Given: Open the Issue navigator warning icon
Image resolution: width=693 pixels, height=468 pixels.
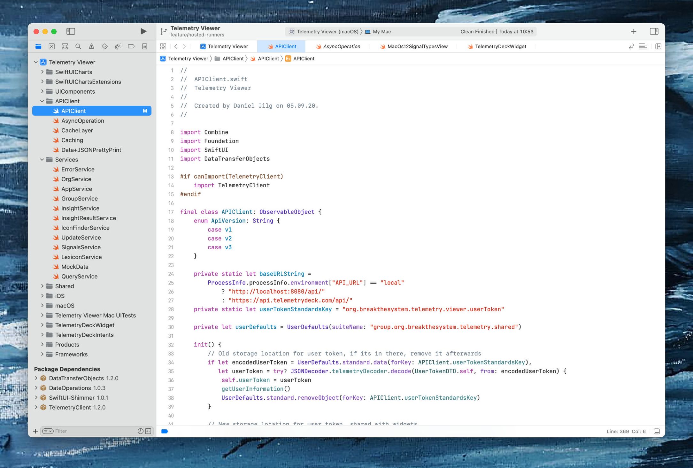Looking at the screenshot, I should pos(91,46).
